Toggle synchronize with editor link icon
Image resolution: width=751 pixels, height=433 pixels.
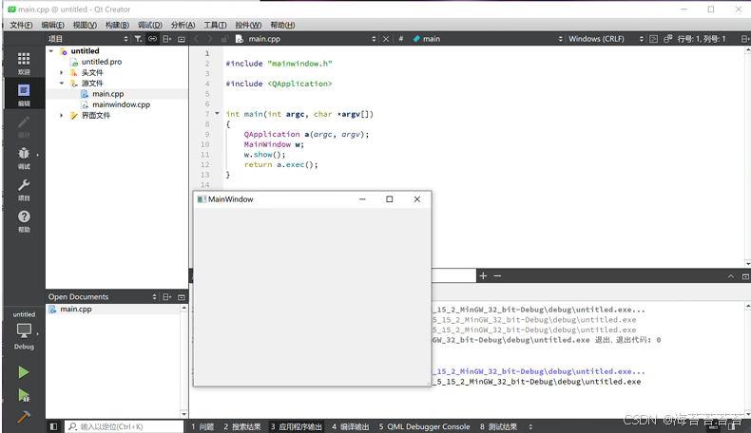(x=152, y=39)
